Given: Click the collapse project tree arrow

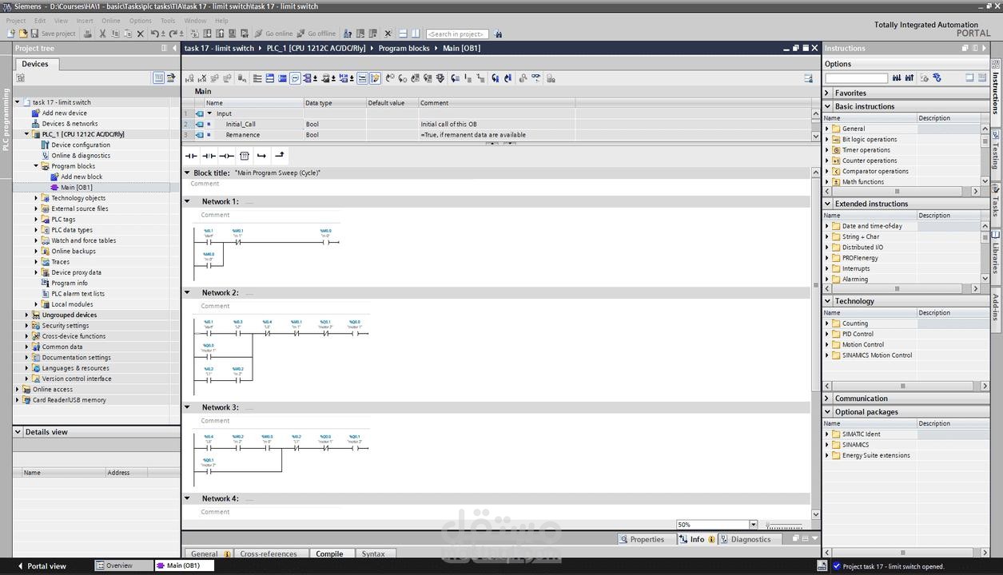Looking at the screenshot, I should point(174,48).
